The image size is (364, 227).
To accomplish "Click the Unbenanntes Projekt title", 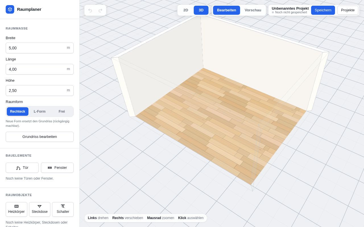I will [x=290, y=8].
